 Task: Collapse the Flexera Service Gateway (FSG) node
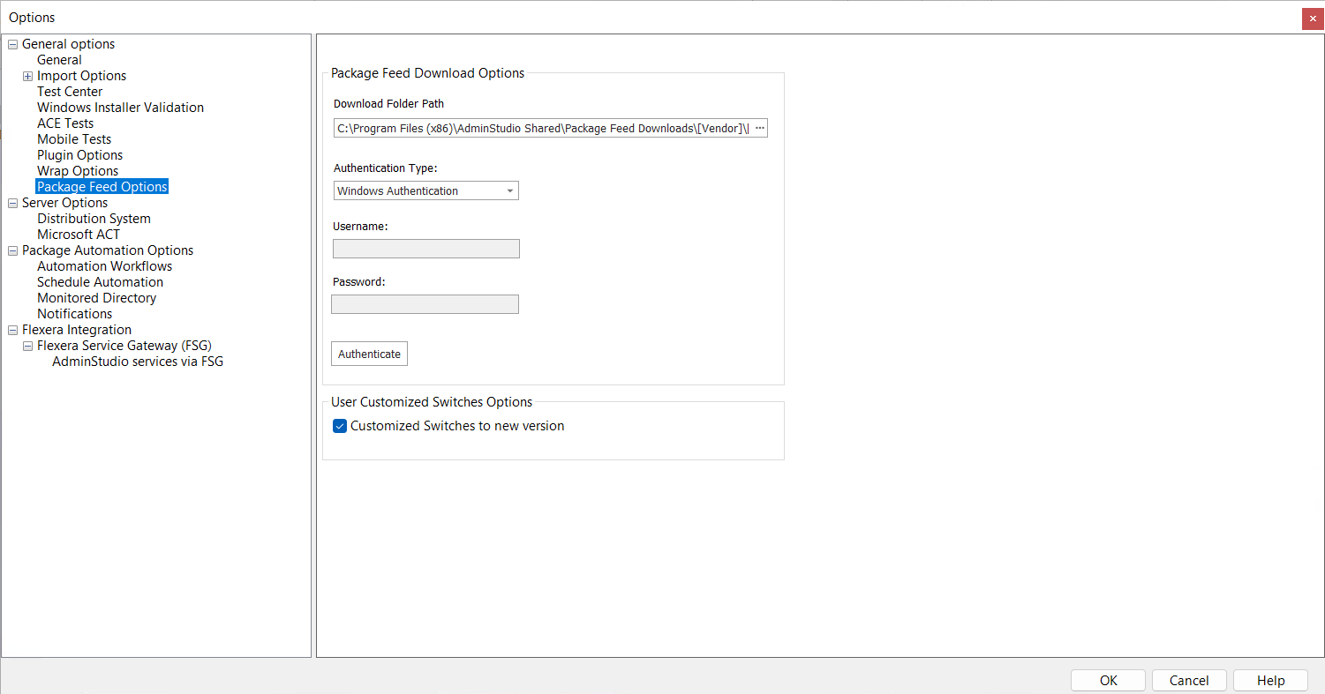[27, 345]
